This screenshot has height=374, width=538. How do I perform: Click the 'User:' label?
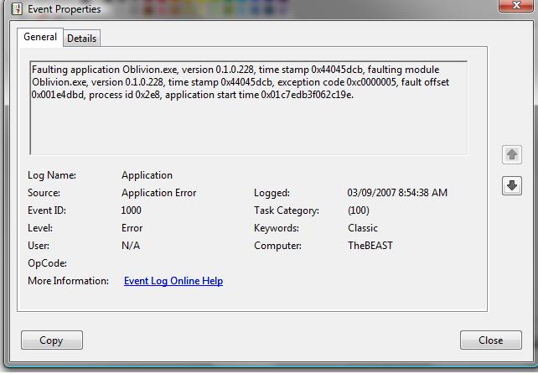[x=39, y=246]
